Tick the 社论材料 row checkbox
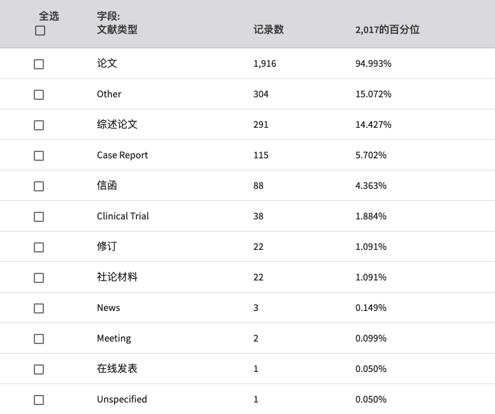 tap(39, 278)
